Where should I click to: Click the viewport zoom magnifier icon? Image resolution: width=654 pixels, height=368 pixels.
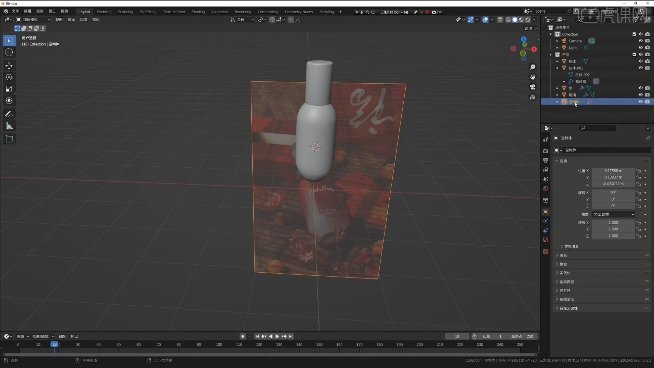[x=533, y=67]
